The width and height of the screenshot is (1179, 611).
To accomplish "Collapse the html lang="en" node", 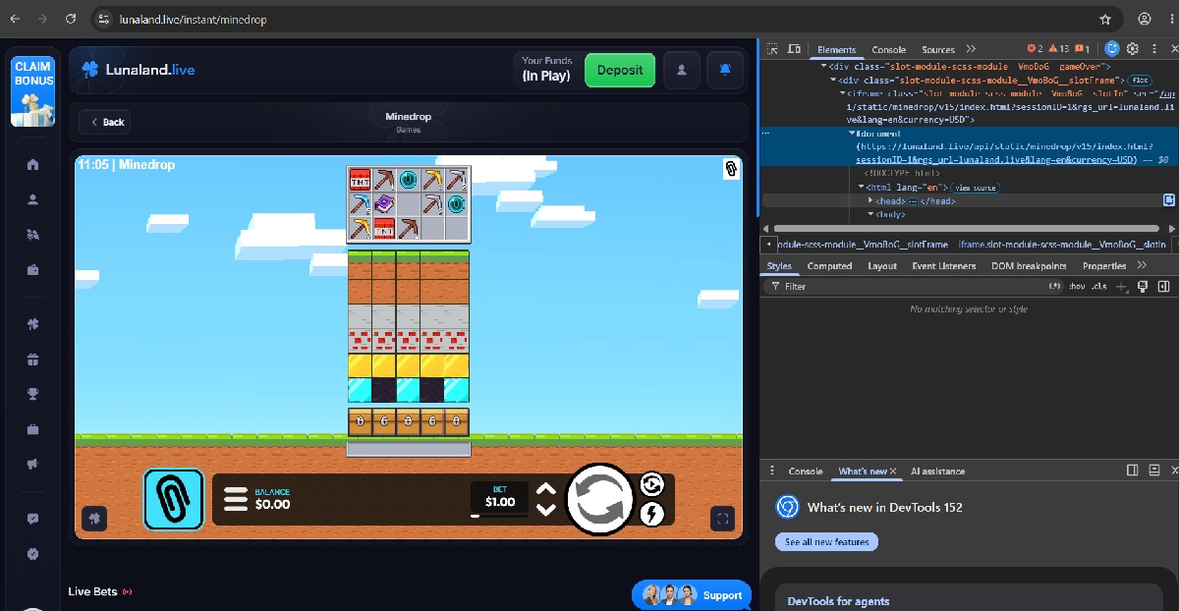I will (x=861, y=187).
